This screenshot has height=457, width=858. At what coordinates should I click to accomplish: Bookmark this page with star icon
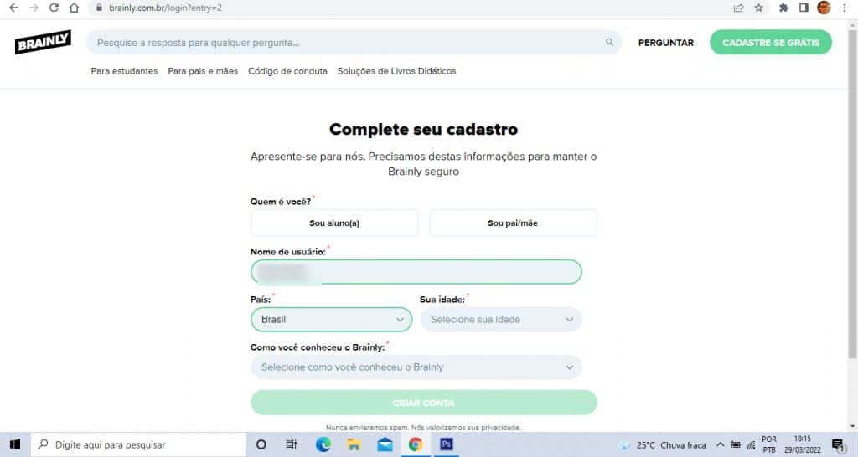tap(758, 8)
